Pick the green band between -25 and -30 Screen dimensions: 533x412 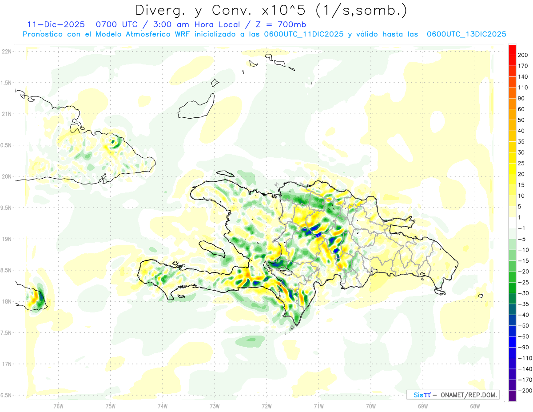(x=513, y=288)
